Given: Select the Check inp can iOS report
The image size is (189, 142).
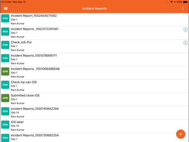Looking at the screenshot, I should coord(94,86).
